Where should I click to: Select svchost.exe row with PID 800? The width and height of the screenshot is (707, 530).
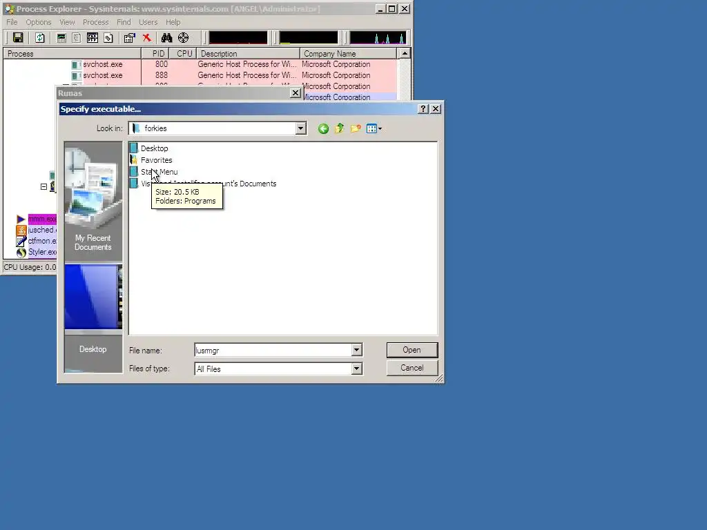200,64
